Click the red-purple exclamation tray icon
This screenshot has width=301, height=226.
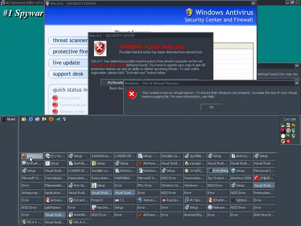tap(283, 131)
